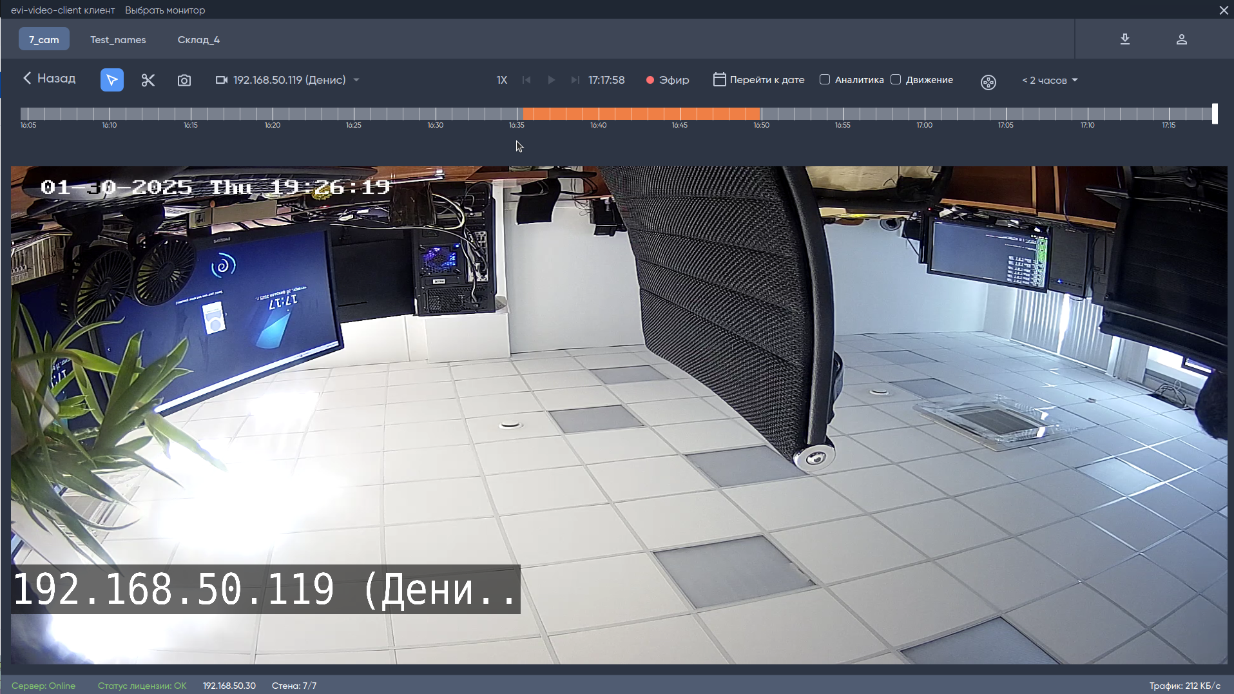Click the PTZ joystick control icon
Image resolution: width=1234 pixels, height=694 pixels.
(988, 82)
